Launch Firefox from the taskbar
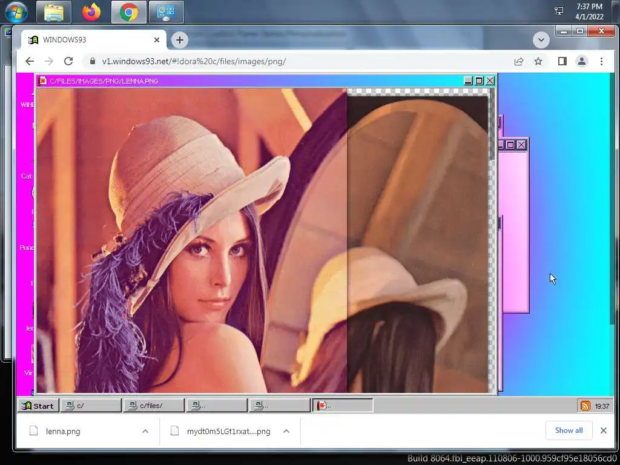Viewport: 620px width, 465px height. click(91, 12)
